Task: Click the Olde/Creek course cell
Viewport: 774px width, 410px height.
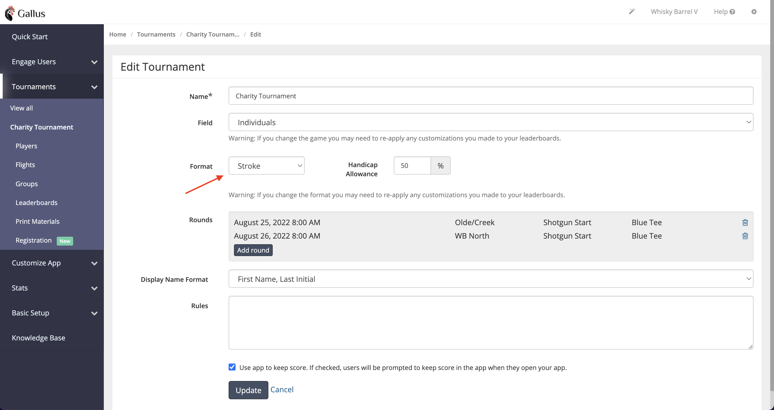Action: pyautogui.click(x=474, y=222)
